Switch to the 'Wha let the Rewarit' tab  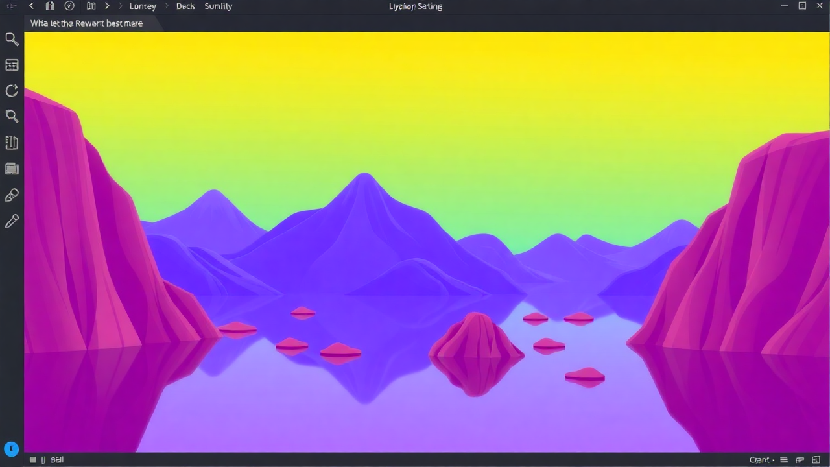[x=86, y=23]
